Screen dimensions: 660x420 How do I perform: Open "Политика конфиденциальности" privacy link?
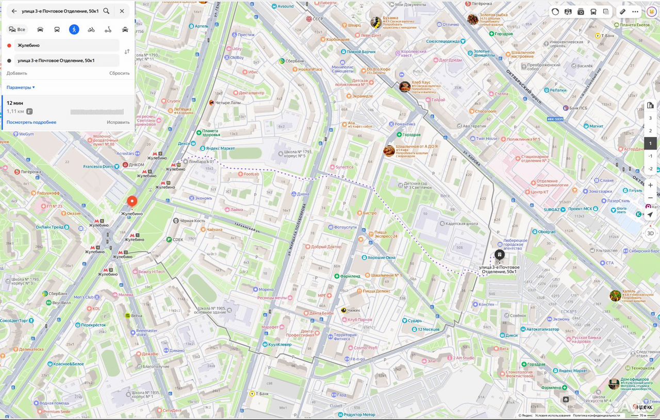pos(597,415)
